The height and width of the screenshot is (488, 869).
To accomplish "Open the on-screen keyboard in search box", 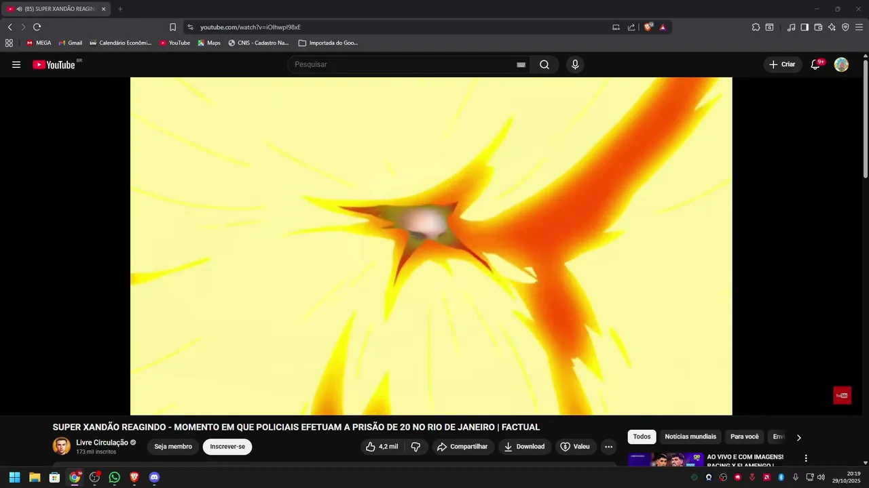I will coord(521,64).
